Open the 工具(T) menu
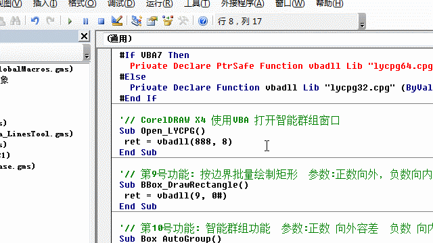 click(x=197, y=4)
